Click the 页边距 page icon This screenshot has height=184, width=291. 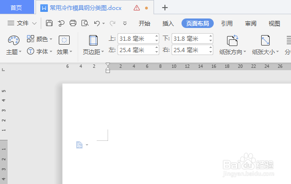[x=93, y=40]
